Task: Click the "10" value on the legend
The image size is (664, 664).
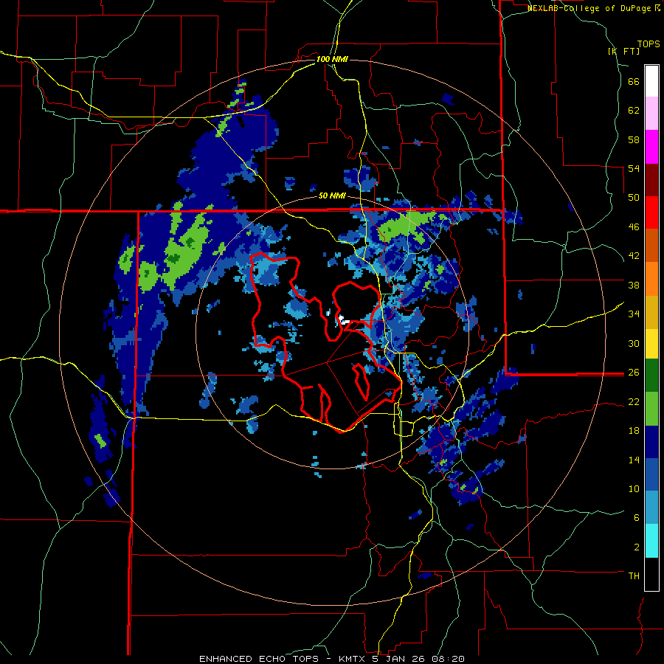Action: [634, 489]
